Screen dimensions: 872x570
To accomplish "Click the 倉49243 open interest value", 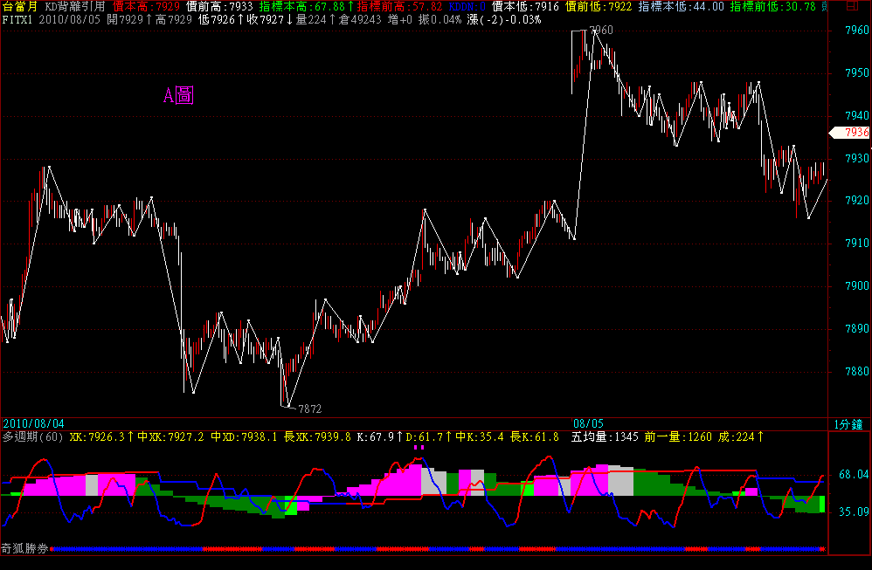I will click(x=360, y=19).
